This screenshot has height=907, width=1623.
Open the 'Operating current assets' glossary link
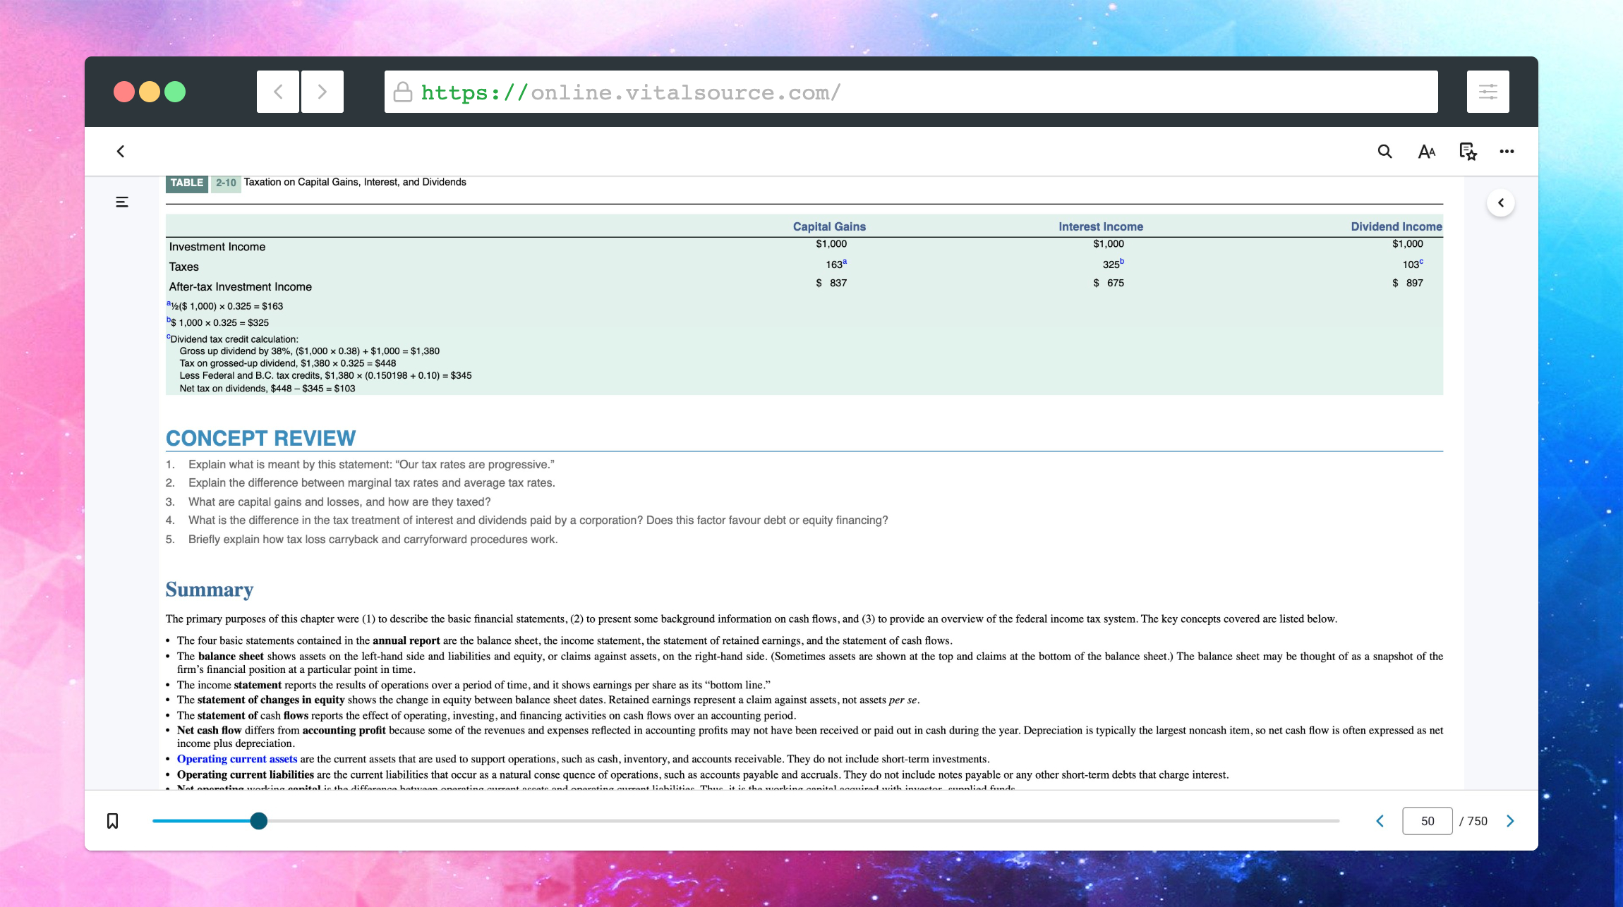tap(236, 759)
